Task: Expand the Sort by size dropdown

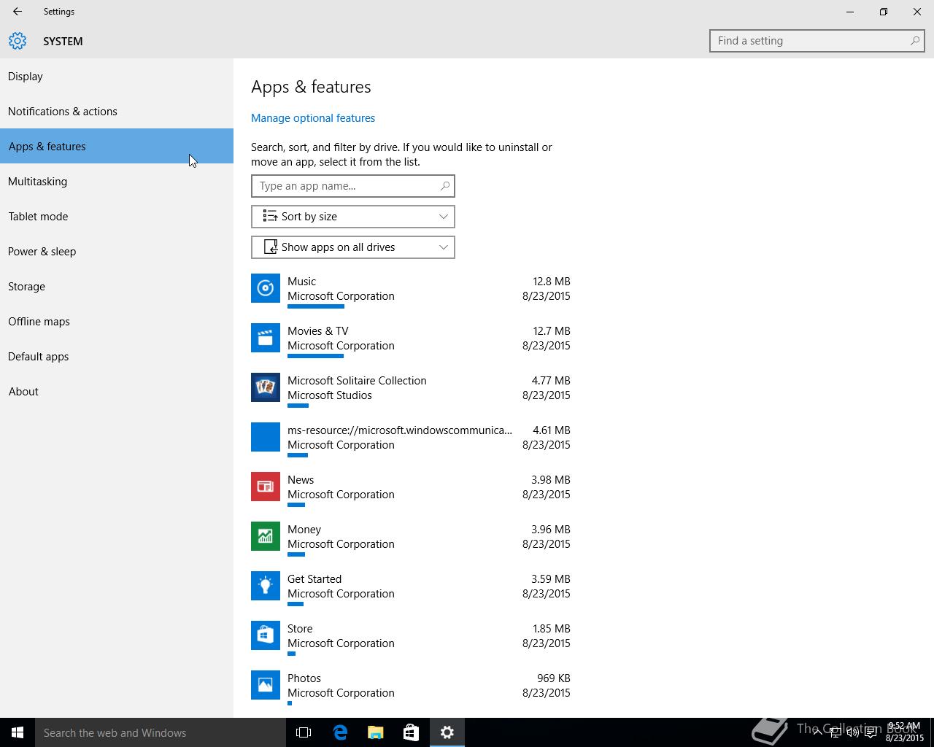Action: pos(353,217)
